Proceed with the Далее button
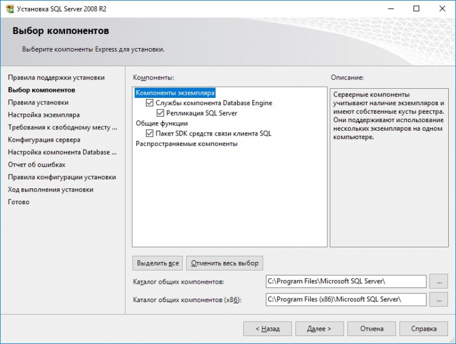This screenshot has width=456, height=344. coord(319,329)
